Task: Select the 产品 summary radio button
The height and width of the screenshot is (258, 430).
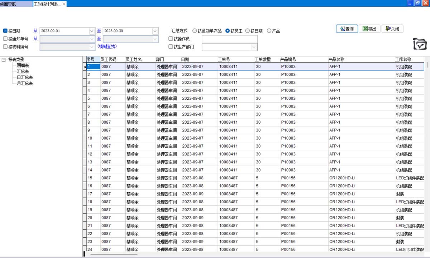Action: [269, 31]
